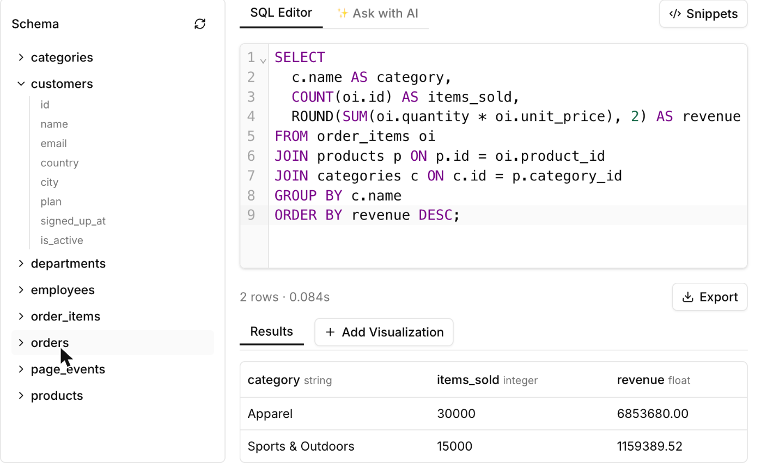The image size is (761, 473).
Task: Expand the categories table chevron
Action: pyautogui.click(x=21, y=57)
